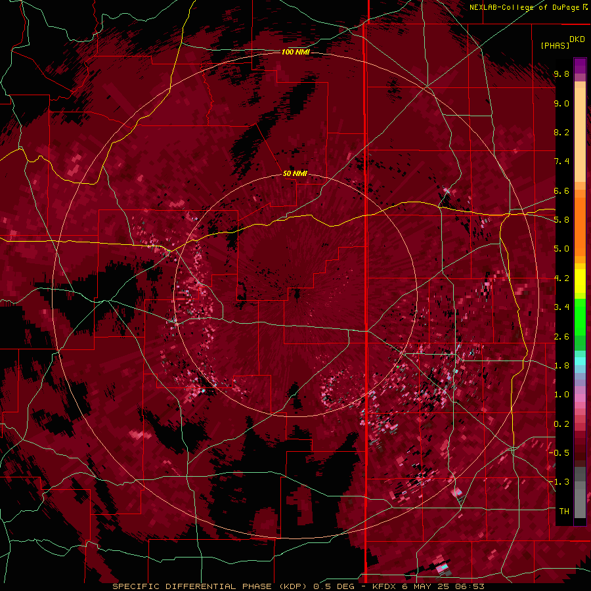Click the 6.6 value on the color scale
This screenshot has height=591, width=591.
[561, 190]
